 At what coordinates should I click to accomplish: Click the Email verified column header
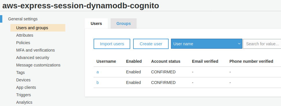[x=205, y=61]
